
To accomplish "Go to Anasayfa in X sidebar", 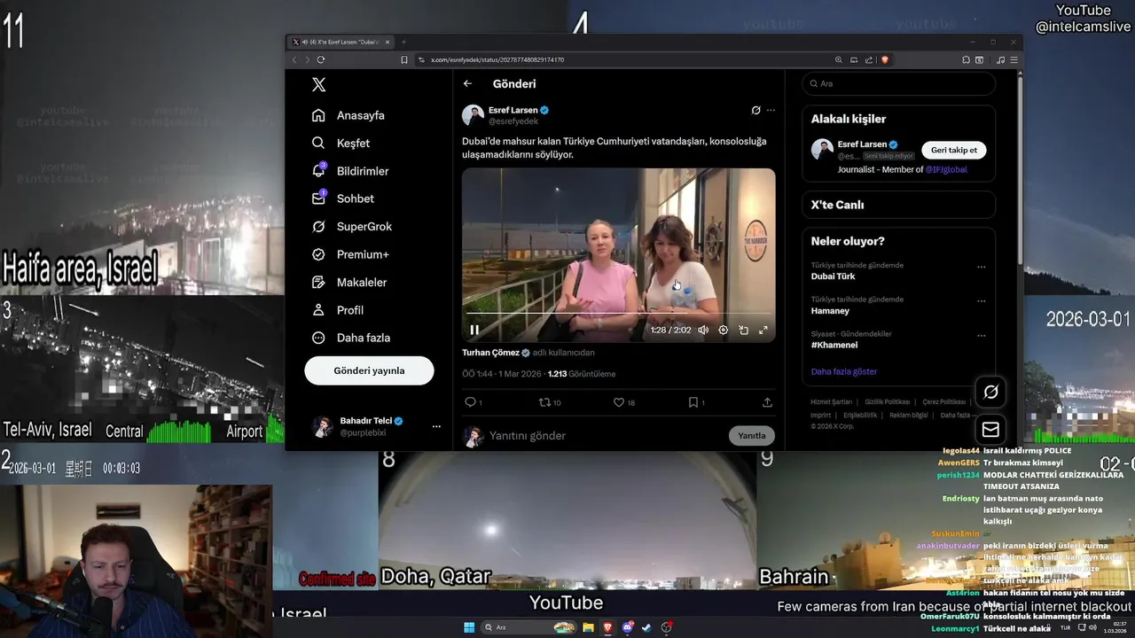I will tap(348, 115).
